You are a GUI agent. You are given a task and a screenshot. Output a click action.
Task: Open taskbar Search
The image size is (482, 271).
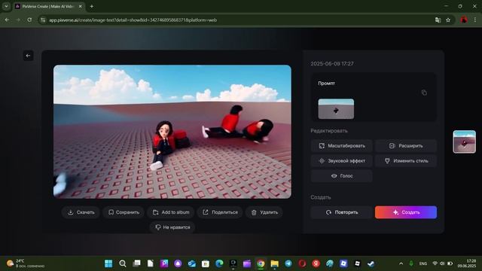(122, 263)
